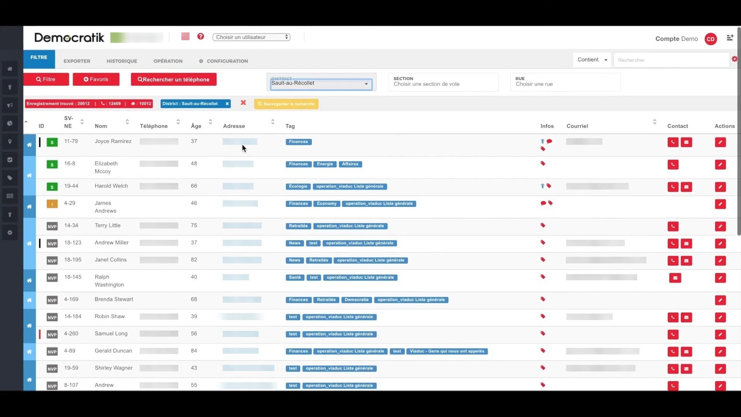
Task: Open the Rue street selector
Action: point(565,82)
